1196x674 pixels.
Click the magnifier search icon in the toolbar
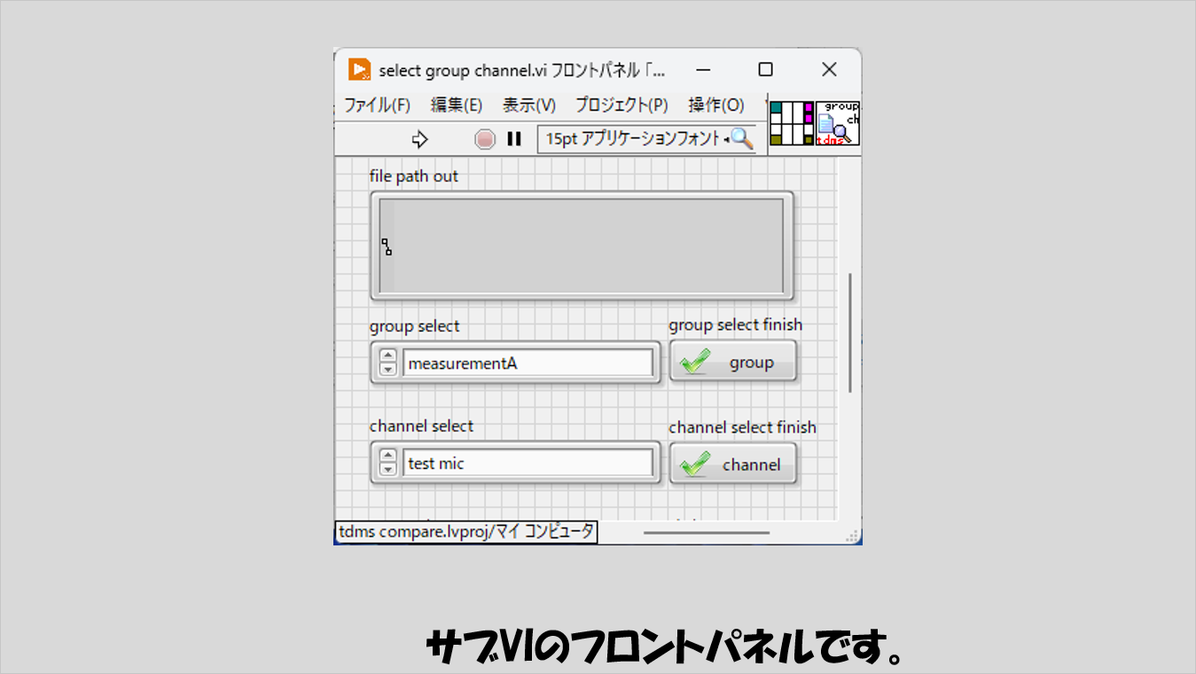[x=741, y=138]
